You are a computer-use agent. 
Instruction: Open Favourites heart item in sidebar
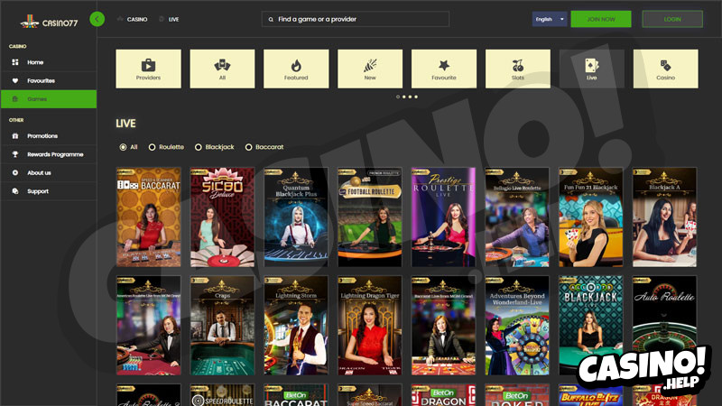pyautogui.click(x=49, y=80)
